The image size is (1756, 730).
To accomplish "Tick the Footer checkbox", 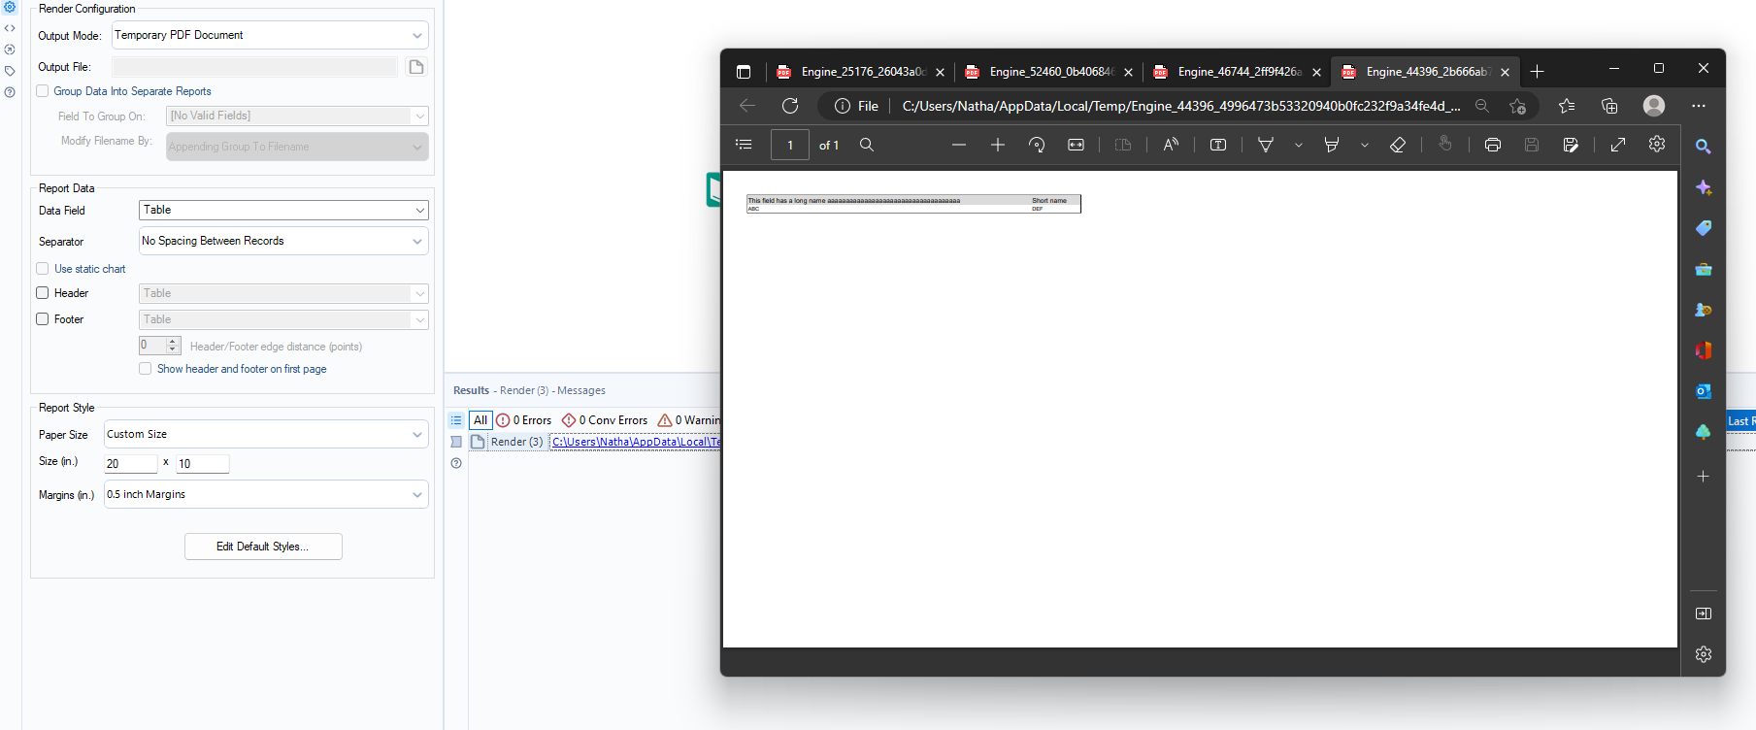I will pos(43,319).
